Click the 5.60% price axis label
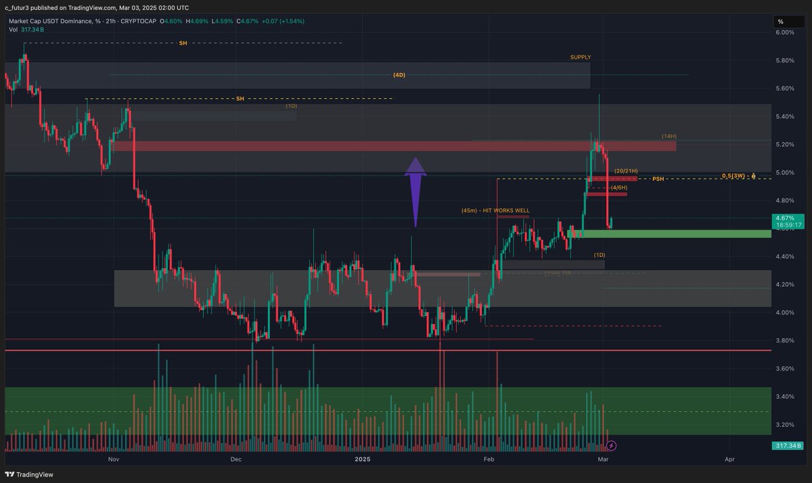Screen dimensions: 812x483 coord(785,89)
